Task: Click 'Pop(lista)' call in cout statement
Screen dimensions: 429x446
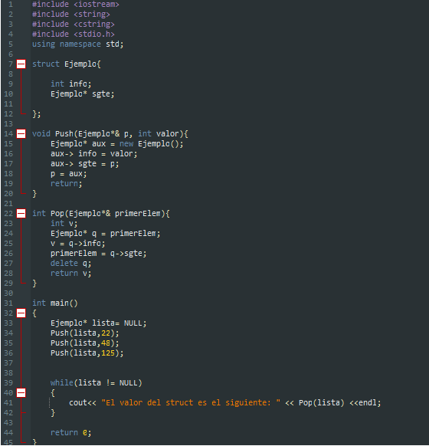Action: pyautogui.click(x=321, y=403)
